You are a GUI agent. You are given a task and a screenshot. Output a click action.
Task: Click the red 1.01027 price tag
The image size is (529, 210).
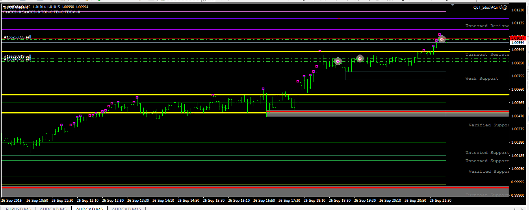pos(518,38)
